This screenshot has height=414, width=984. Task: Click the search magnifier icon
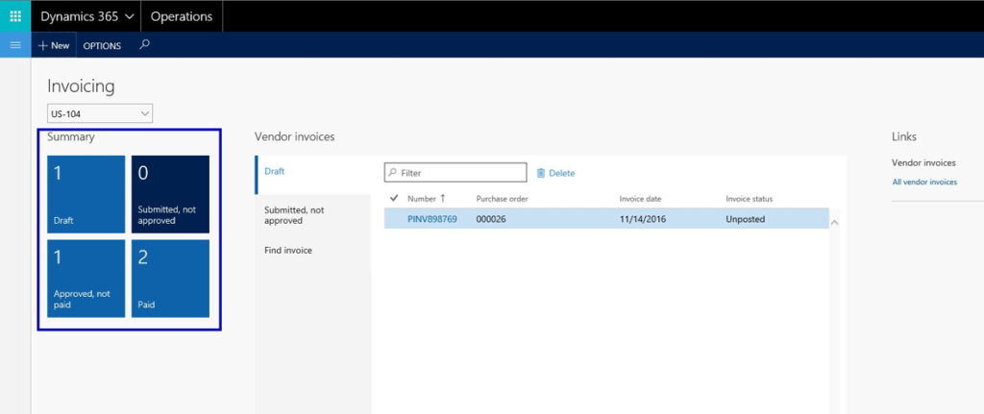[144, 44]
